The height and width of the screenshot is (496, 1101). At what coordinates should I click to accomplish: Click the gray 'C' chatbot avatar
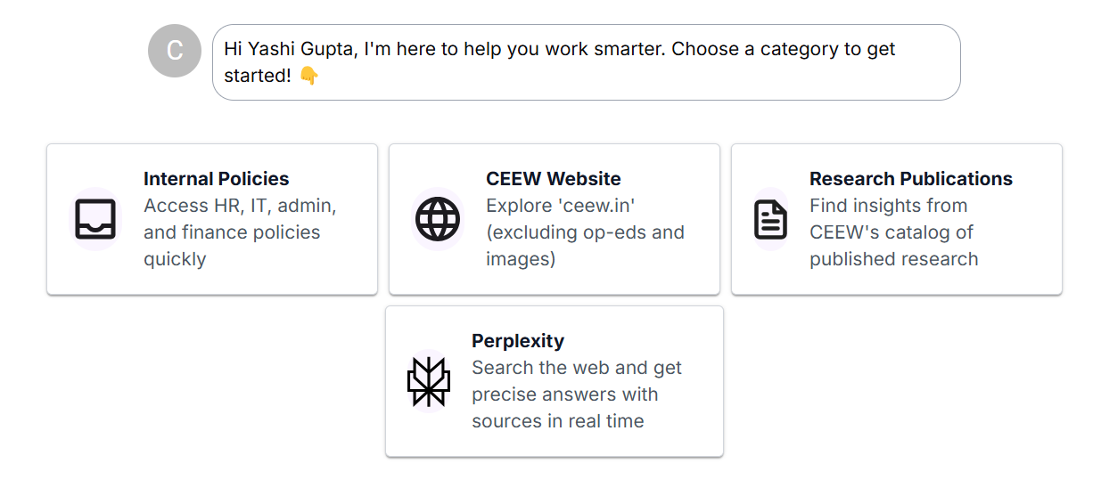tap(175, 51)
